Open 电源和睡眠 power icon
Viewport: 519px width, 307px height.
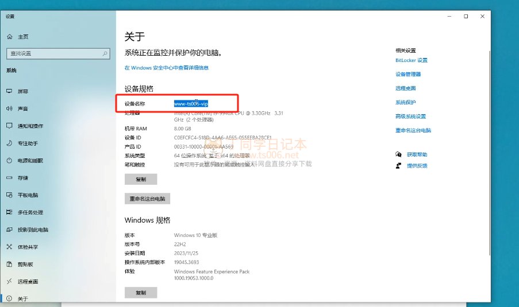click(x=9, y=161)
